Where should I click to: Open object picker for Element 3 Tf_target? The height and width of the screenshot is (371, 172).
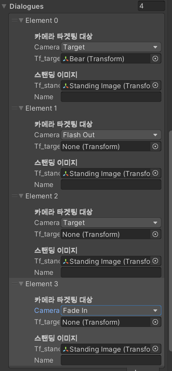[155, 322]
